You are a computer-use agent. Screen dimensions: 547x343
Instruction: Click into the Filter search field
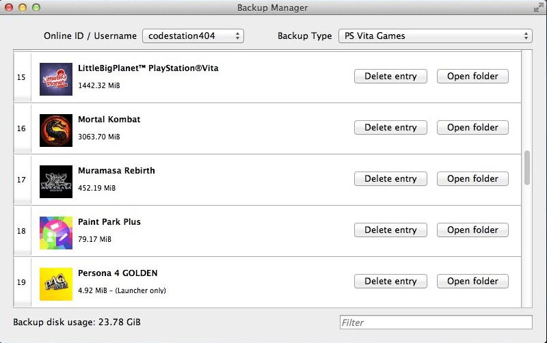click(x=436, y=323)
